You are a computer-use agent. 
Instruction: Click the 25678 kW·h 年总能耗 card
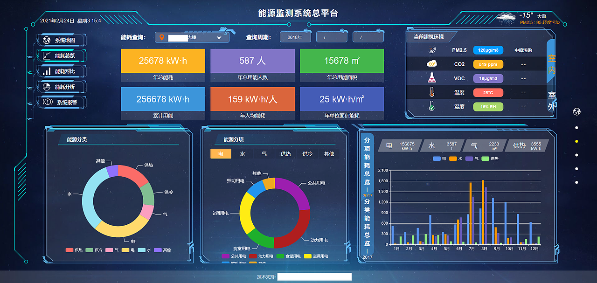163,65
